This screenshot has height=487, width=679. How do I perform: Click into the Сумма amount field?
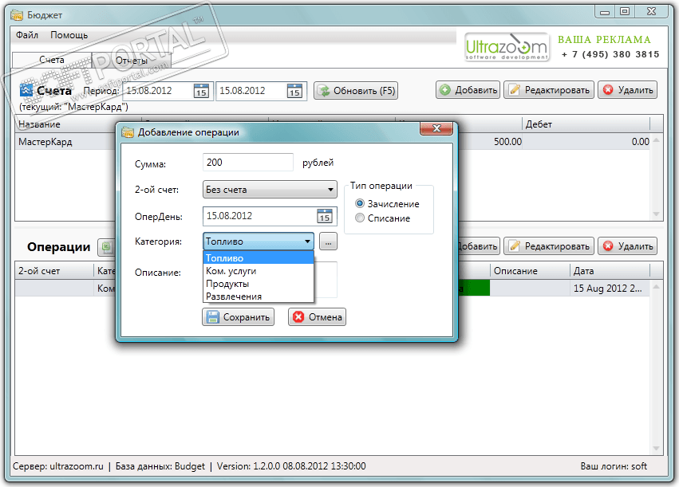coord(247,162)
